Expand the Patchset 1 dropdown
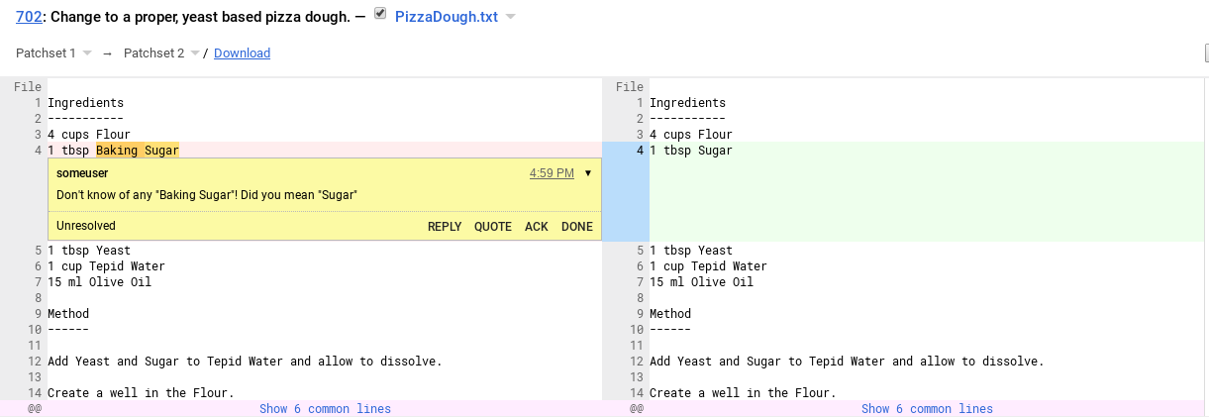 click(x=87, y=53)
